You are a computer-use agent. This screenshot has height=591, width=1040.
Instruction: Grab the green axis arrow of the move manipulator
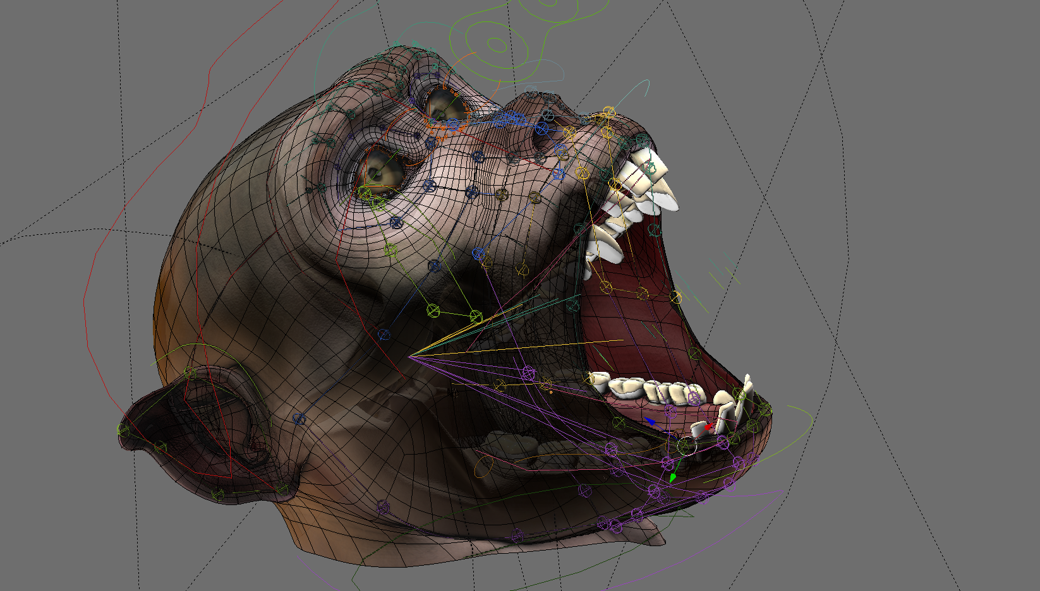point(674,478)
